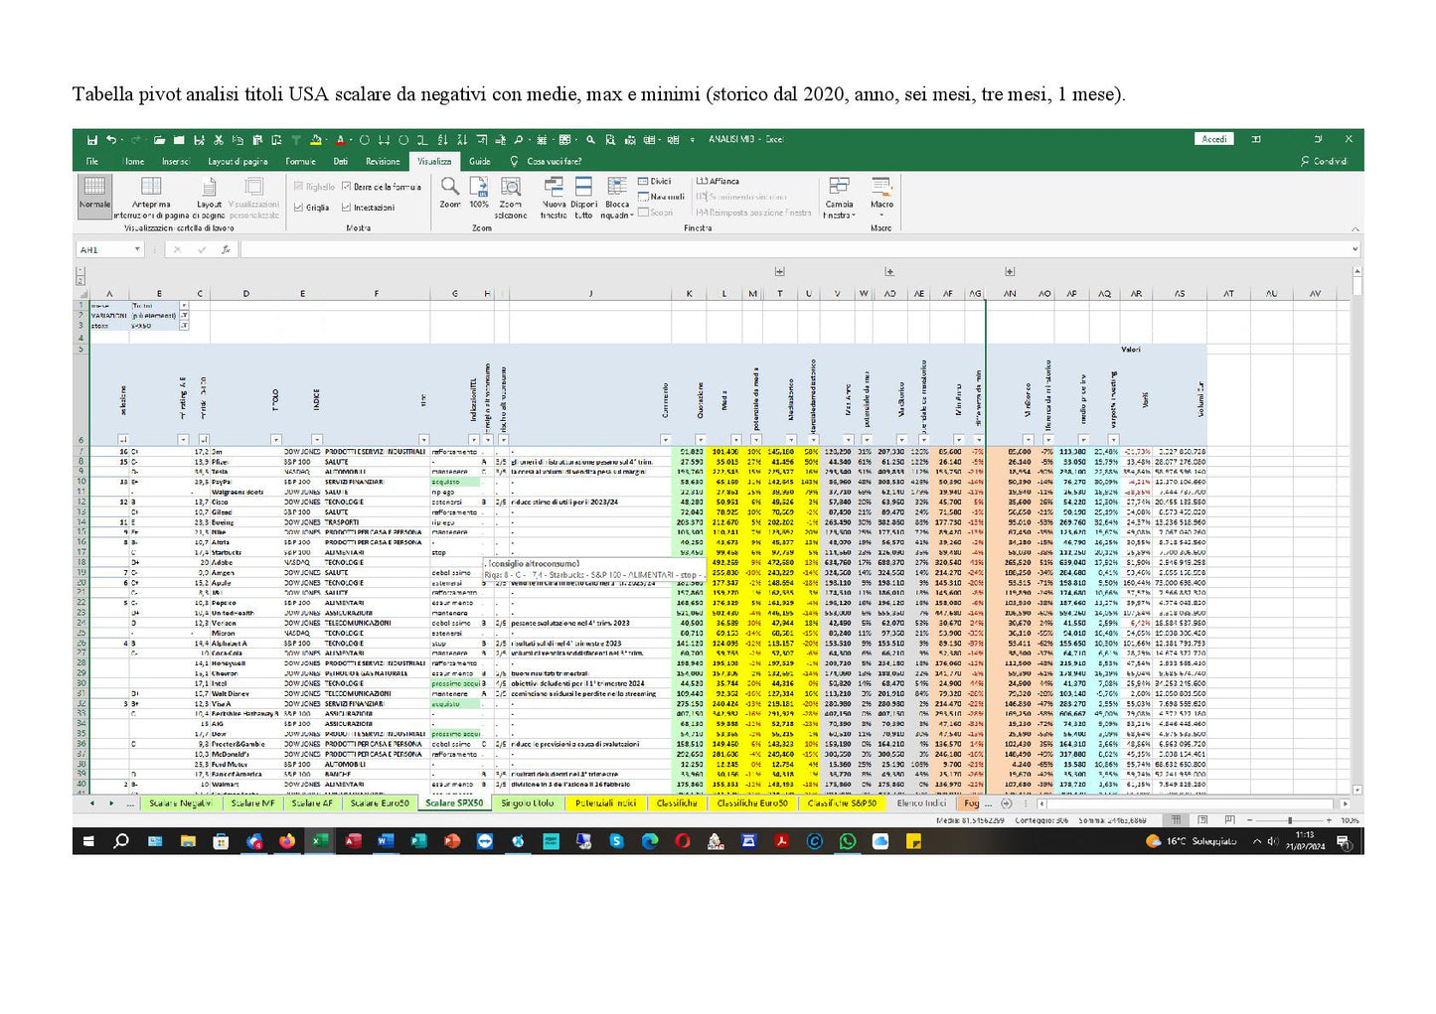The height and width of the screenshot is (1014, 1436).
Task: Open Excel from the Windows taskbar
Action: tap(320, 841)
